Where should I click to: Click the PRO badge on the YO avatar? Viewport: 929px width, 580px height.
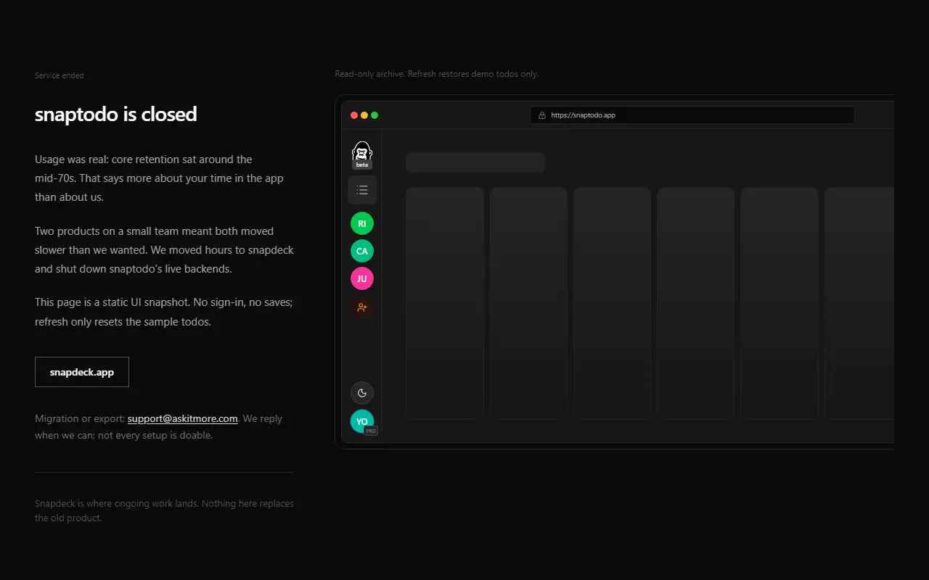point(371,431)
